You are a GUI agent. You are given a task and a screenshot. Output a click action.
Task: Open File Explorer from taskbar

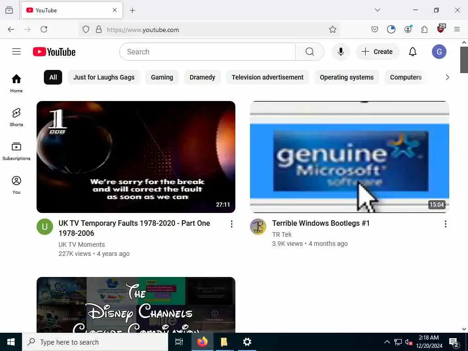point(224,342)
